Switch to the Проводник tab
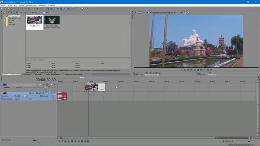 [27, 74]
